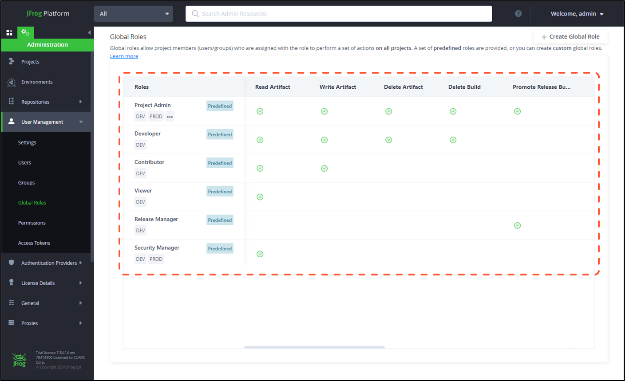Go to Access Tokens page
Viewport: 625px width, 381px height.
[x=34, y=243]
